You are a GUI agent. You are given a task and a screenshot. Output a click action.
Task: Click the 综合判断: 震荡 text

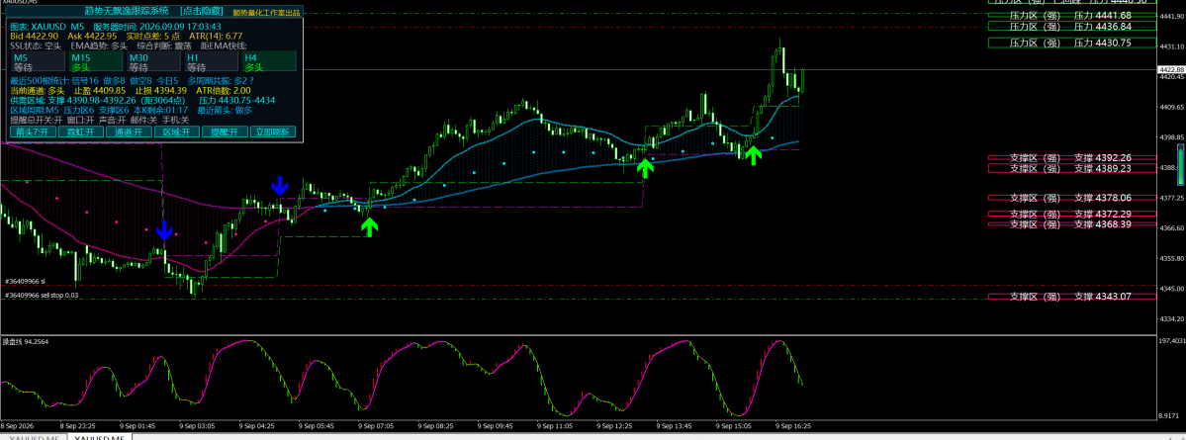163,45
